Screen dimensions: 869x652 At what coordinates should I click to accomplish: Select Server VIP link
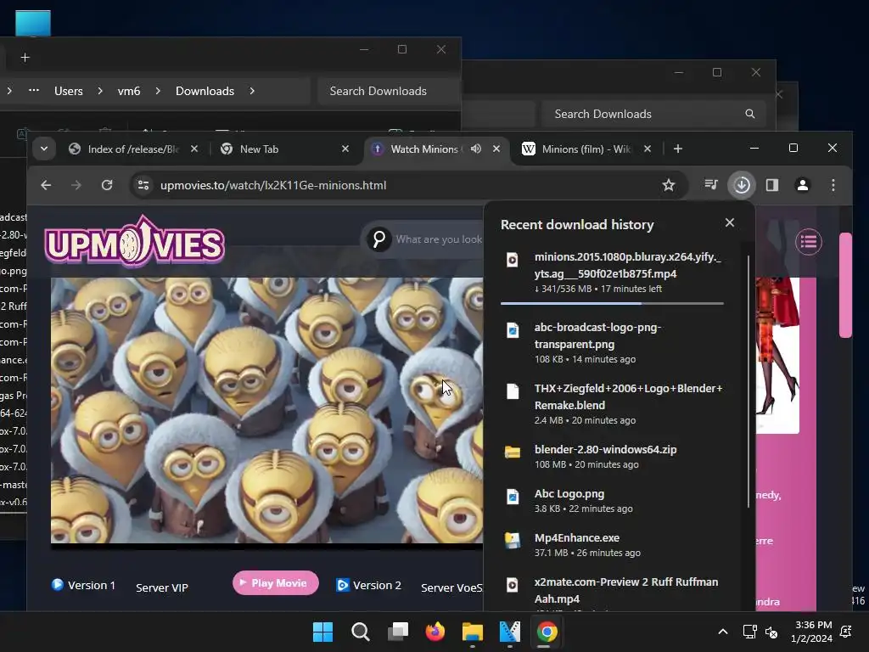point(162,587)
